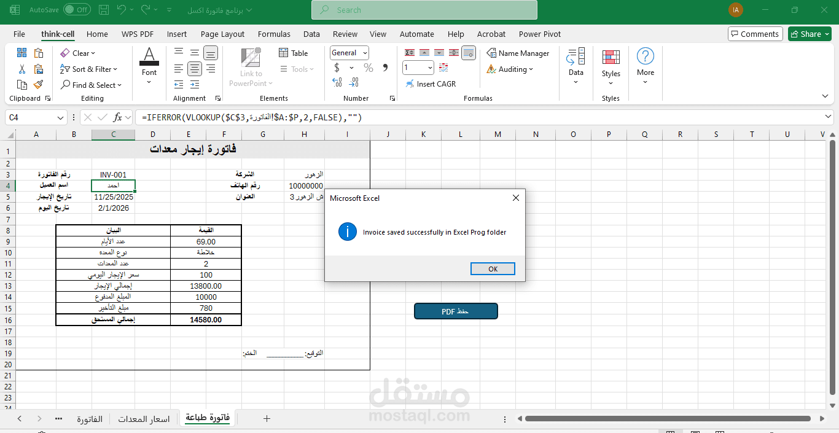The image size is (839, 433).
Task: Open the Auditing dropdown
Action: pyautogui.click(x=510, y=69)
